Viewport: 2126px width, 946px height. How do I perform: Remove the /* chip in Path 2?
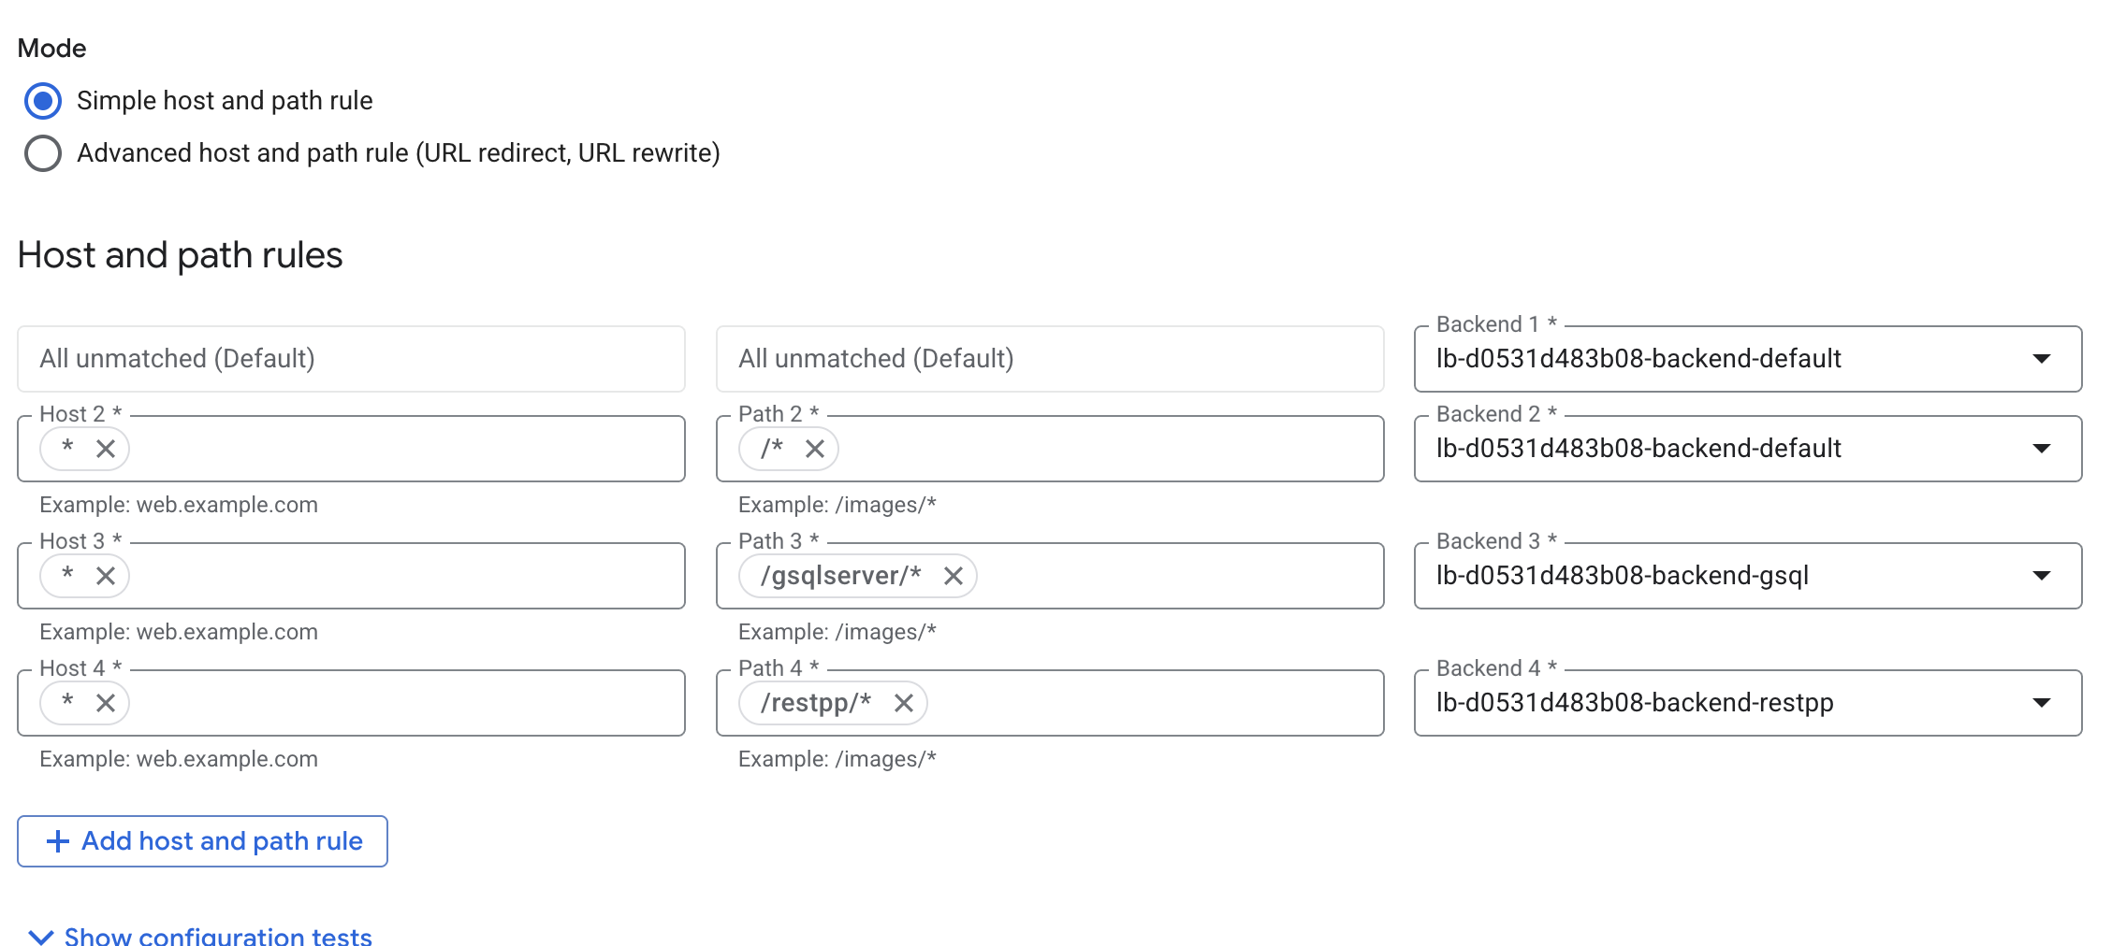click(x=815, y=449)
